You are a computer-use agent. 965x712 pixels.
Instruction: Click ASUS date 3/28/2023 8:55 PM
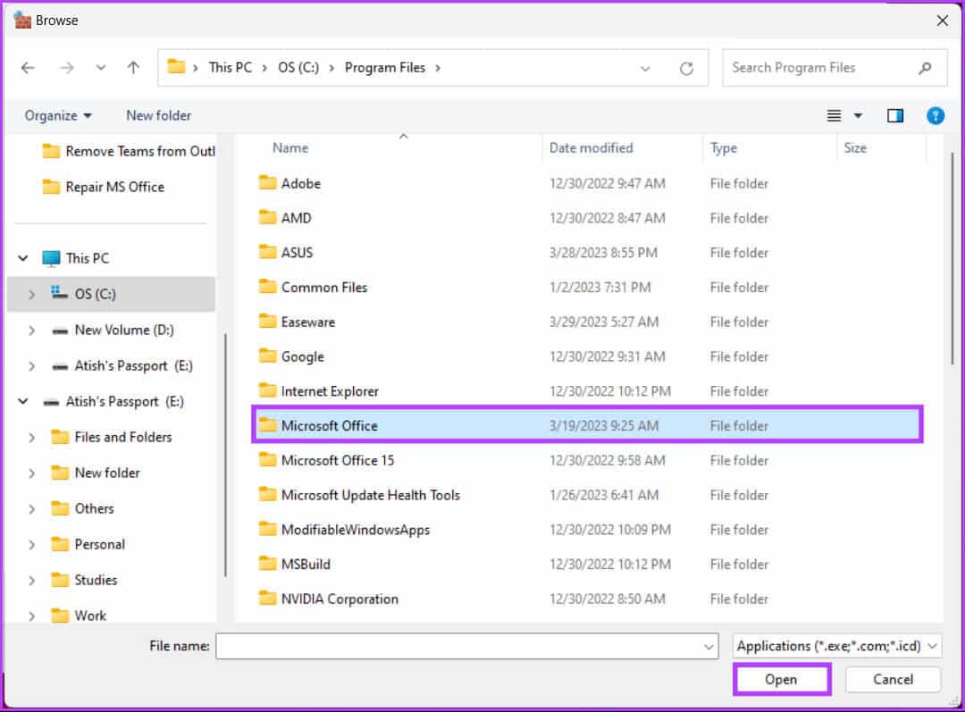tap(603, 252)
